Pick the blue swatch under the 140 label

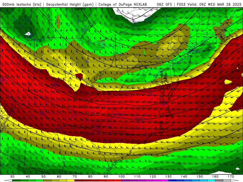(188, 180)
